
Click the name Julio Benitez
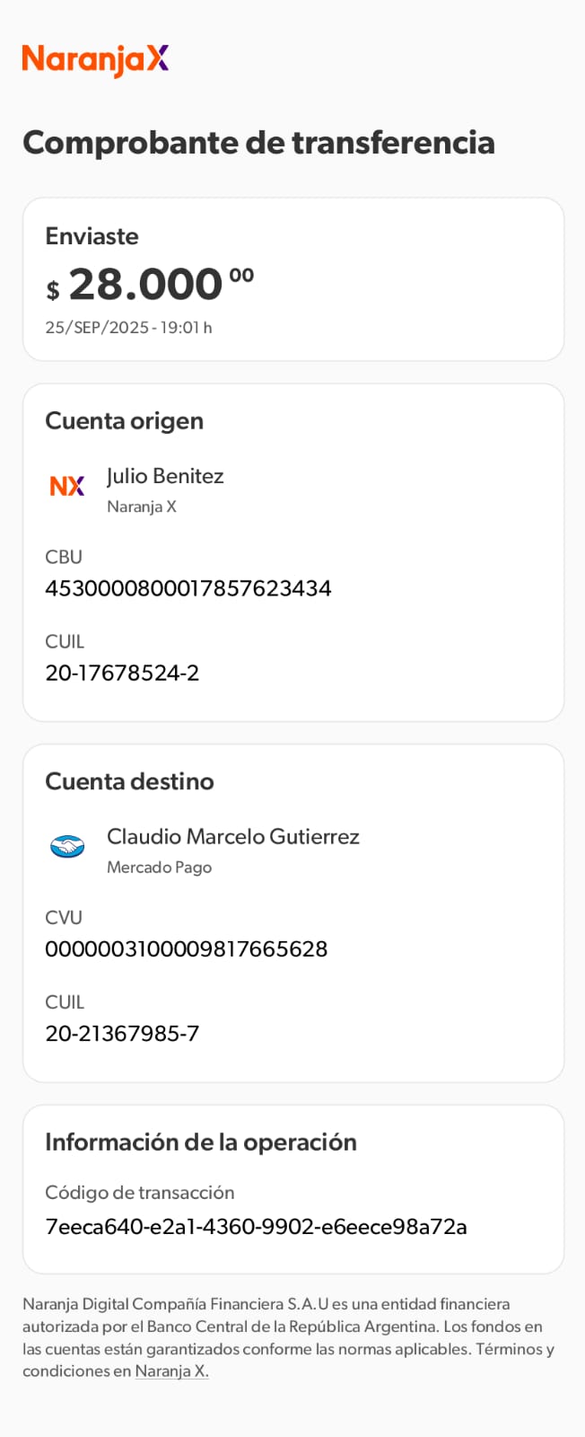[x=165, y=476]
